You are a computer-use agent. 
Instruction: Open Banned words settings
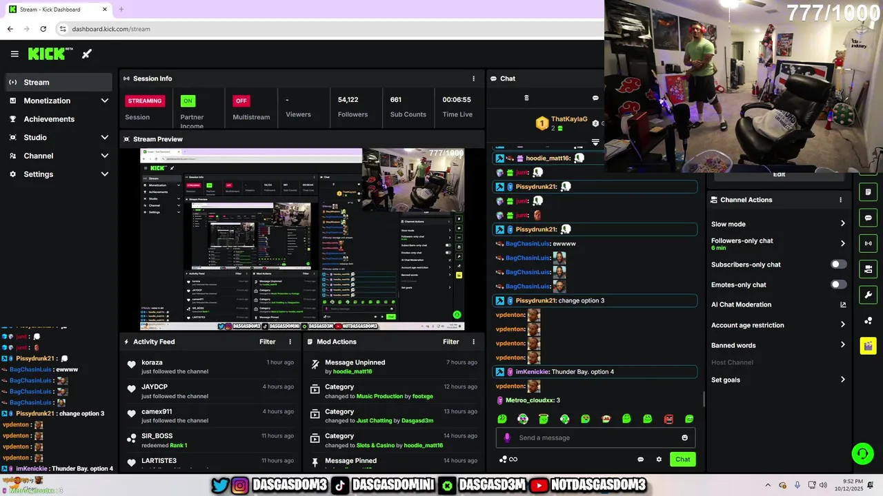pyautogui.click(x=778, y=345)
